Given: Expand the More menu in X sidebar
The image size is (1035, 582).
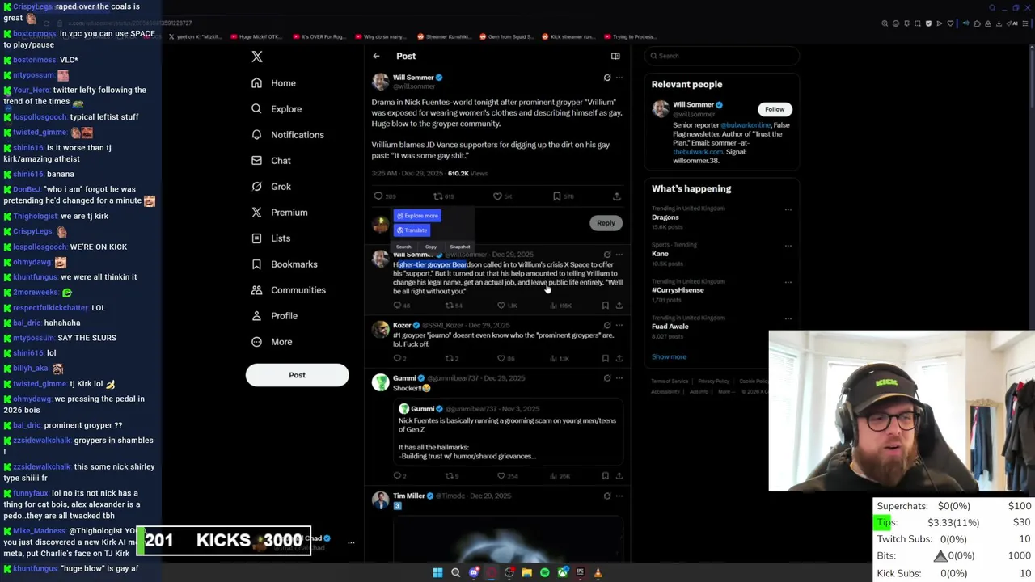Looking at the screenshot, I should point(272,342).
